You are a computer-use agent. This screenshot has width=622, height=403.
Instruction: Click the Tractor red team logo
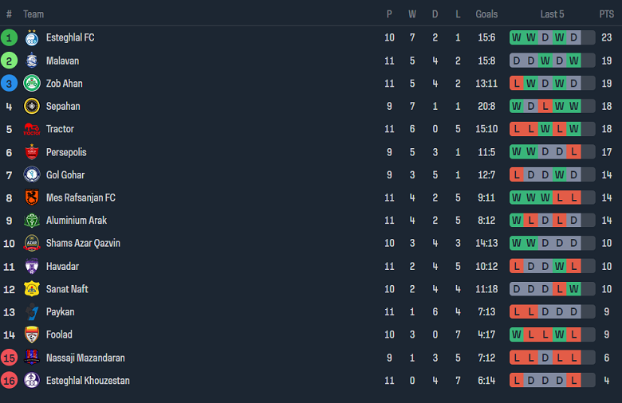point(32,129)
